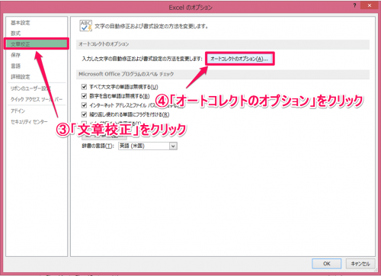Open the 言語 category

coord(16,66)
